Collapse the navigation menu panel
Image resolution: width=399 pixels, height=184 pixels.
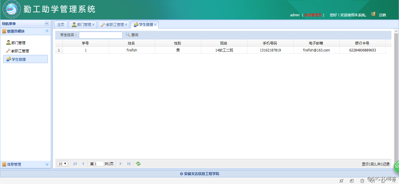47,24
